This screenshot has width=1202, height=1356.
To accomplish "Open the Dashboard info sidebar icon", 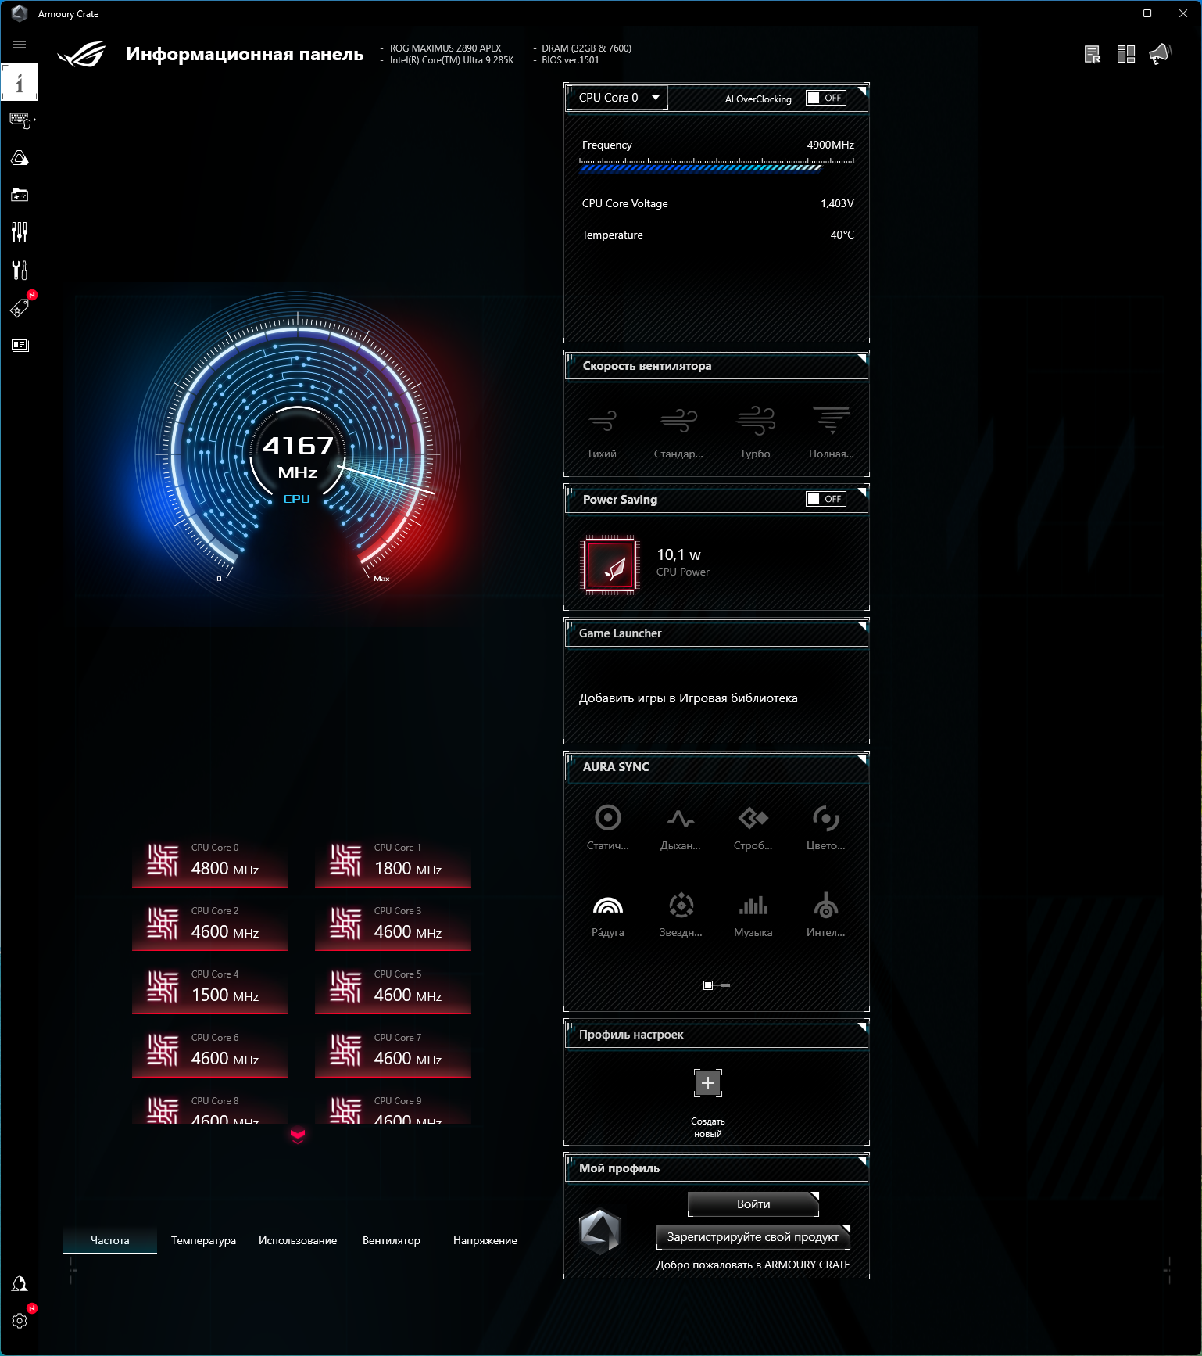I will click(x=20, y=82).
